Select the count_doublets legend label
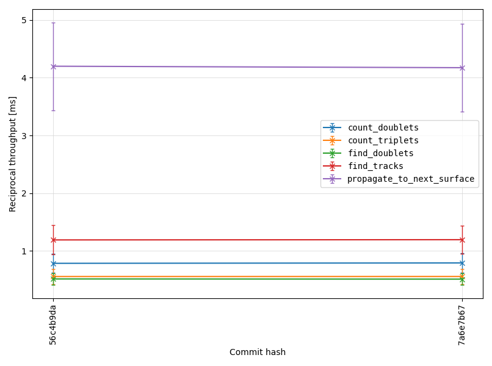This screenshot has height=366, width=492. (383, 127)
